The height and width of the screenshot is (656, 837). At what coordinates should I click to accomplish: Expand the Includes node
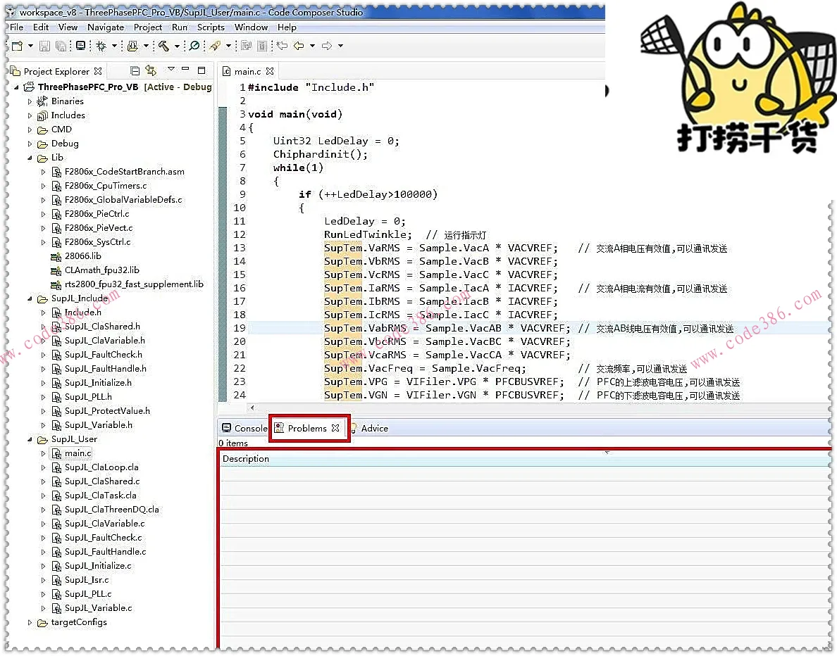(x=30, y=115)
